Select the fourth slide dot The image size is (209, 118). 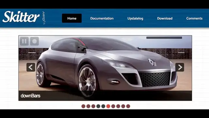pyautogui.click(x=98, y=106)
